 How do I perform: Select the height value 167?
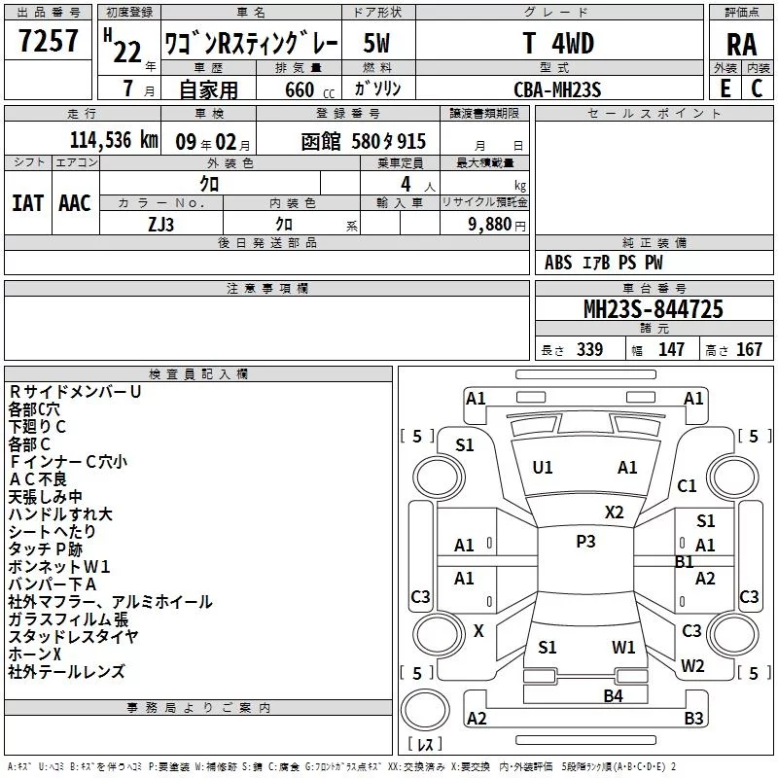pyautogui.click(x=749, y=349)
